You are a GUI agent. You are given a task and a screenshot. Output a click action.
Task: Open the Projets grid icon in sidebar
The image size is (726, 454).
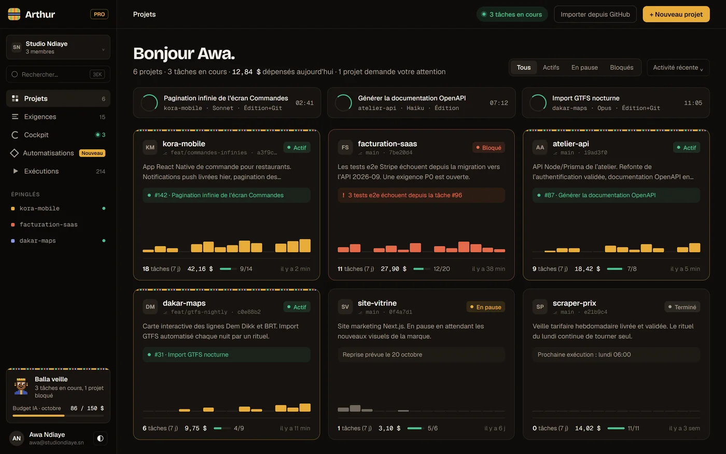click(x=15, y=98)
